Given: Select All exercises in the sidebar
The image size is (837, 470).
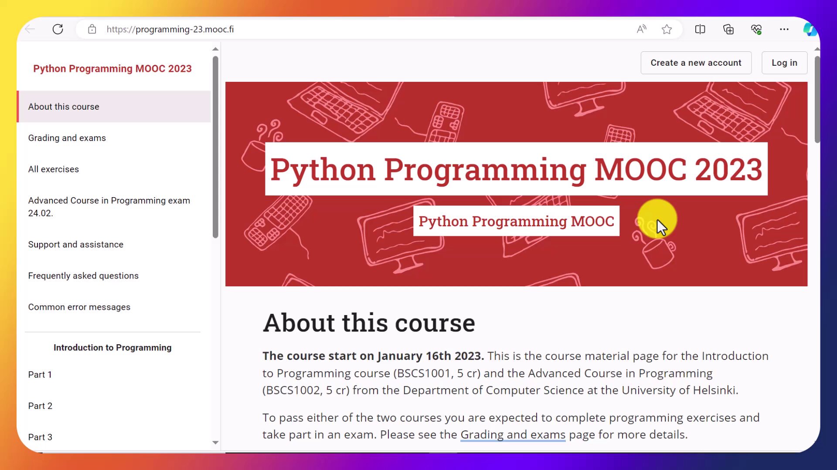Looking at the screenshot, I should point(53,169).
